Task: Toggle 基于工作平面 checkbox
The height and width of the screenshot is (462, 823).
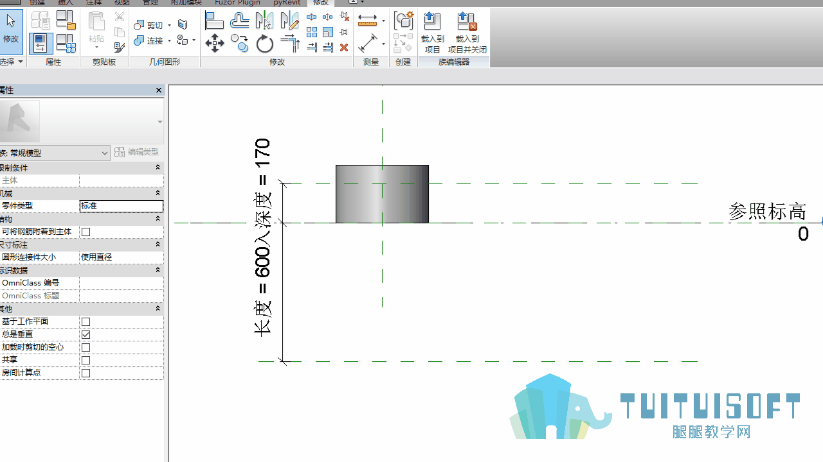Action: point(86,321)
